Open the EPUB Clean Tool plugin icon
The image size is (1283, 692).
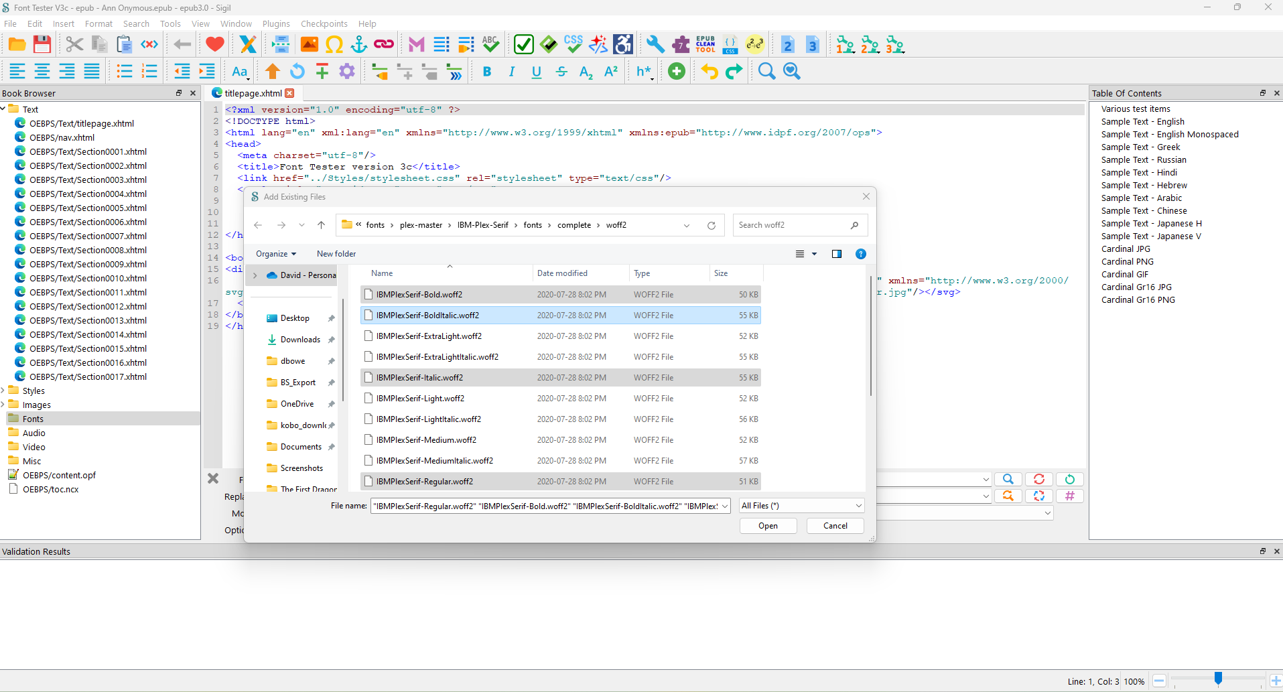click(705, 45)
